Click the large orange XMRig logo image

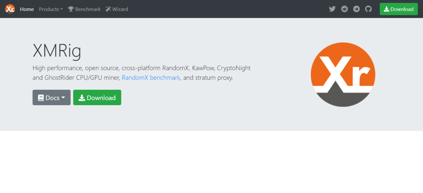coord(343,75)
